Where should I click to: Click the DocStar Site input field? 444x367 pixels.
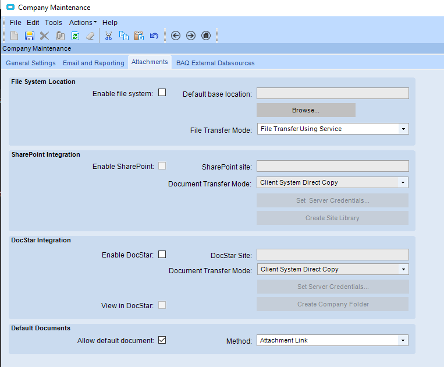tap(333, 255)
